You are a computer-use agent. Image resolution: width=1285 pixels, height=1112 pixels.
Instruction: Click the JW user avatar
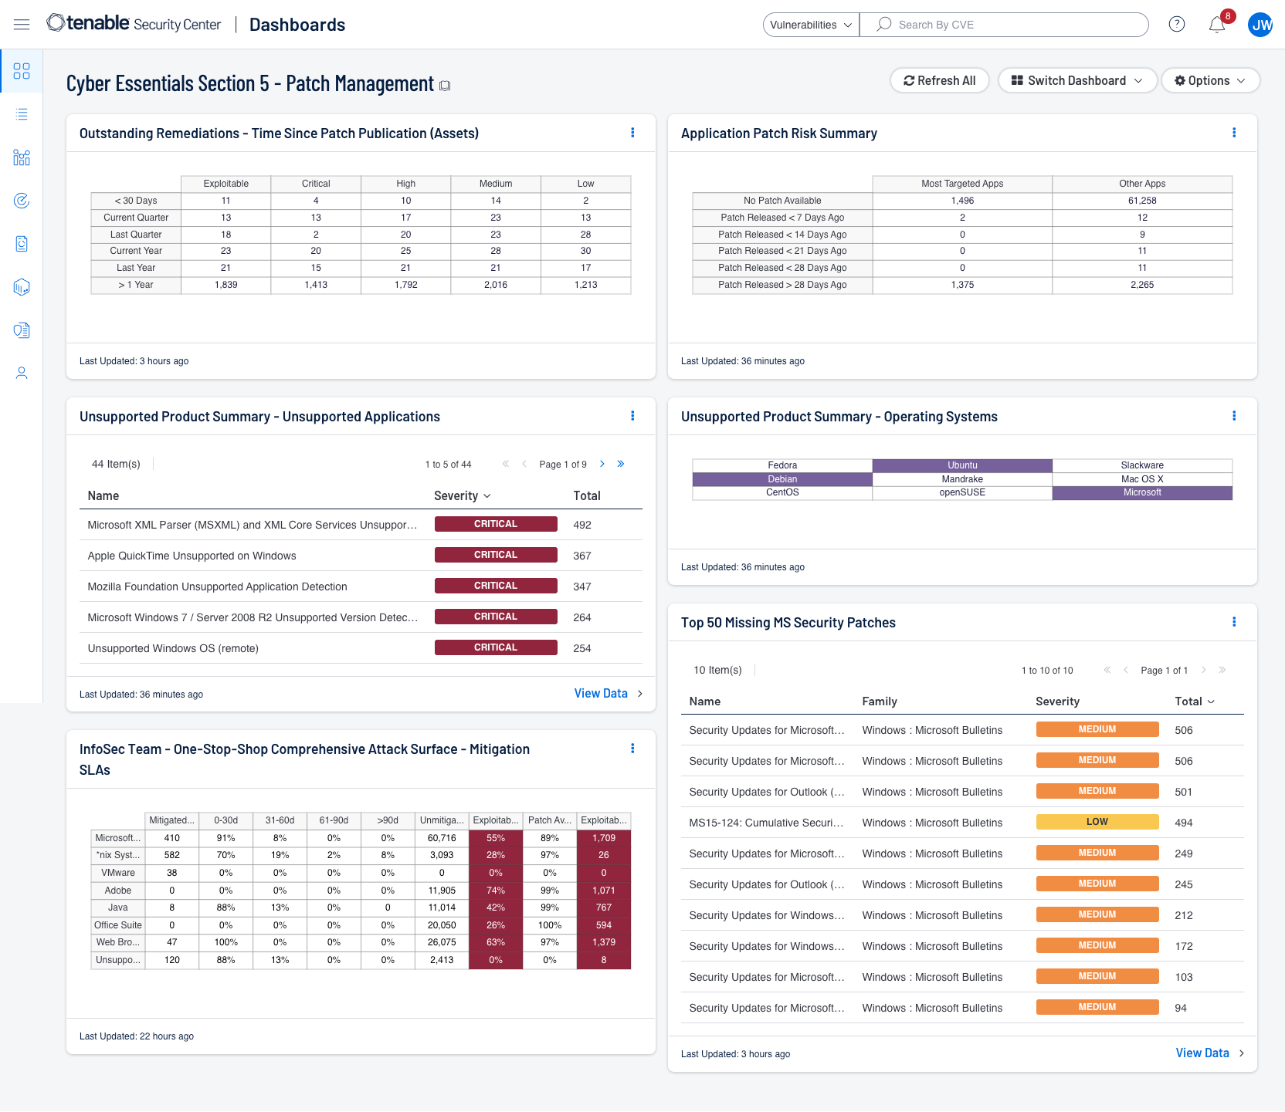(x=1260, y=25)
